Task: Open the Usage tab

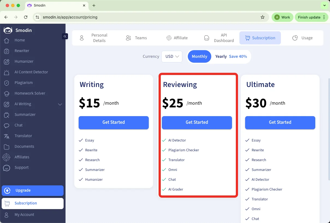Action: 302,38
